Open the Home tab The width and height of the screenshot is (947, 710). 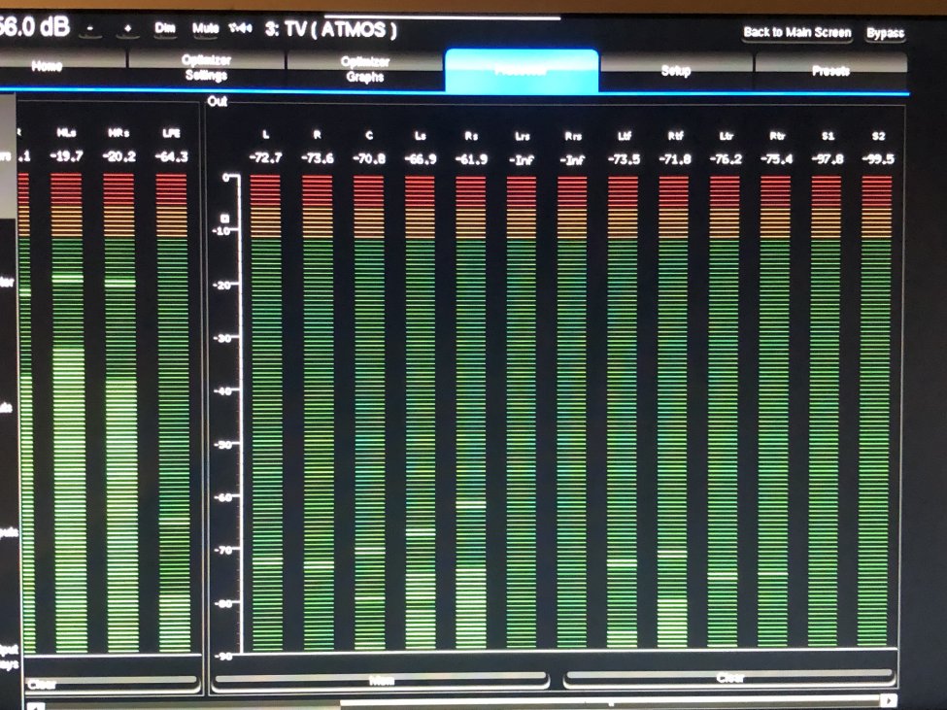pyautogui.click(x=63, y=67)
